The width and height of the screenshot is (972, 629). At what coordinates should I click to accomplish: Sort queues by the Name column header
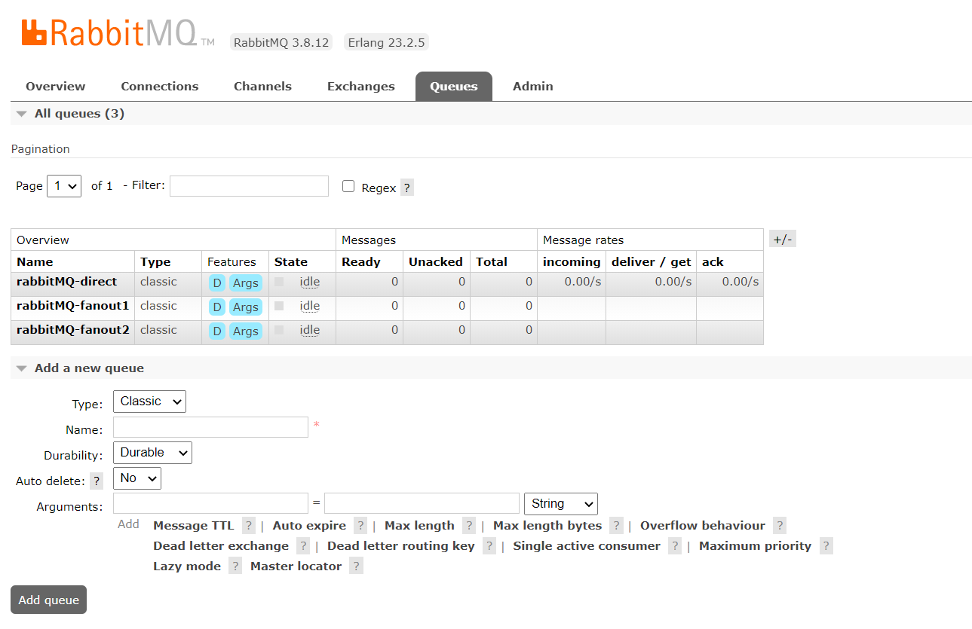[x=35, y=262]
